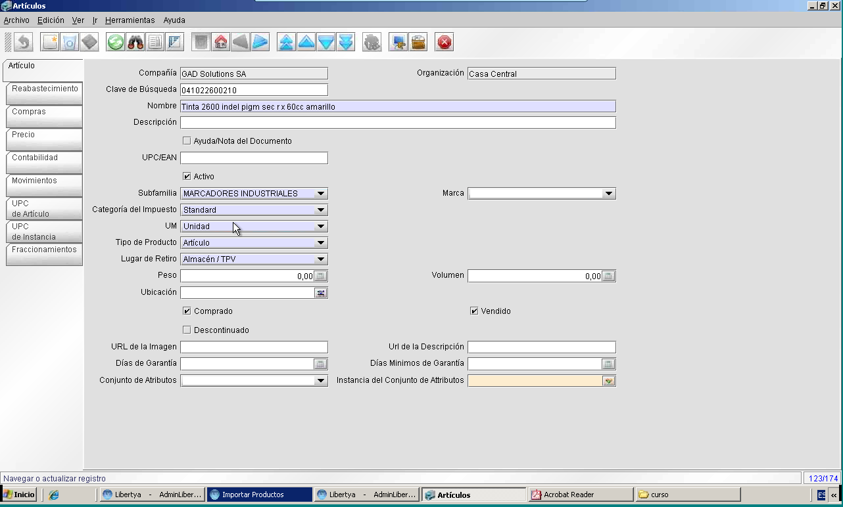Open the Ayuda menu
Screen dimensions: 843x507
(x=174, y=20)
